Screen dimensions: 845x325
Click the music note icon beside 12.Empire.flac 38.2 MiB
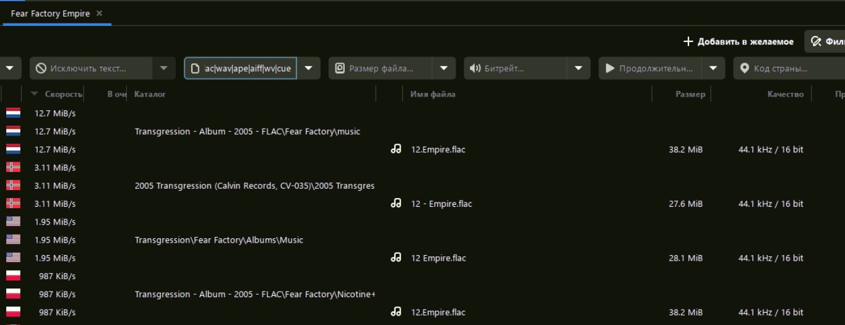point(396,149)
